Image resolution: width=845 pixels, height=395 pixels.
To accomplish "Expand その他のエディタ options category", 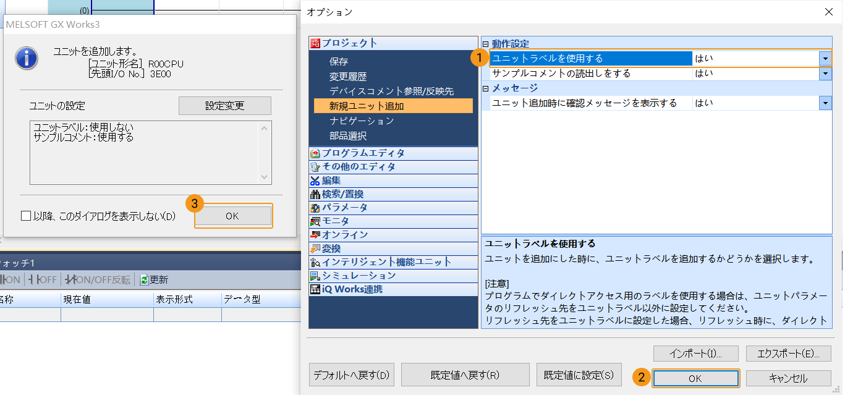I will (x=393, y=167).
